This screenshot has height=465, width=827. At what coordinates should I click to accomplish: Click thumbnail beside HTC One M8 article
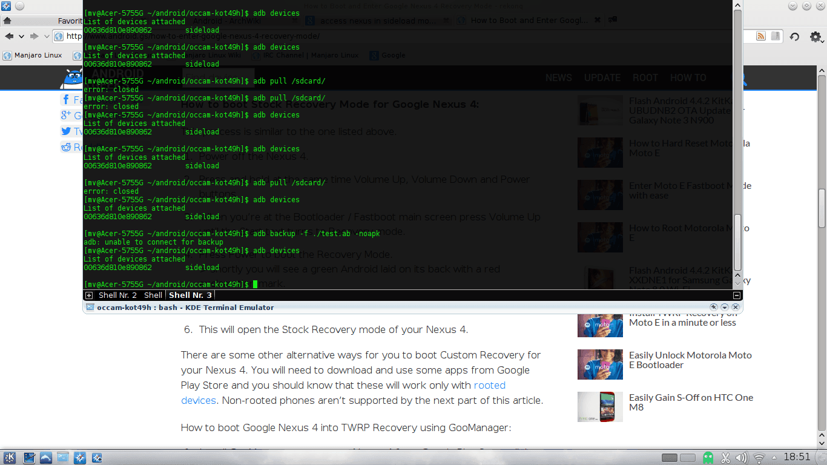(x=600, y=407)
